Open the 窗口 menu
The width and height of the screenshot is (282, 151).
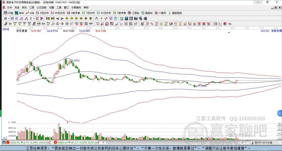coord(66,7)
